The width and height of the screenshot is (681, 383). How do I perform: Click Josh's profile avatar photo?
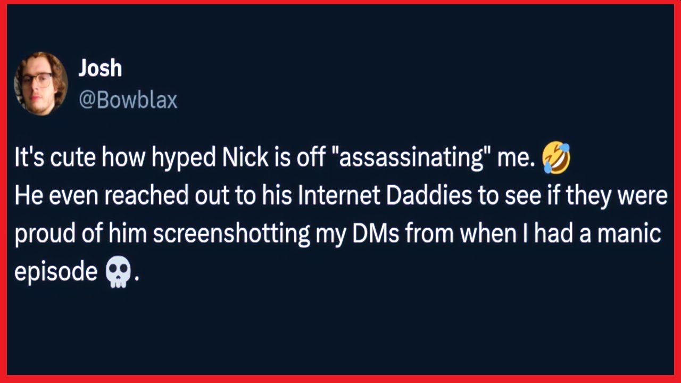pos(41,84)
